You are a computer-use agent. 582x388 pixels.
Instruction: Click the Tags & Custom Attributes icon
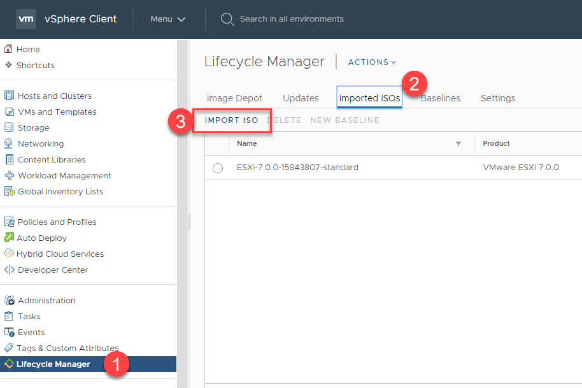[x=9, y=348]
